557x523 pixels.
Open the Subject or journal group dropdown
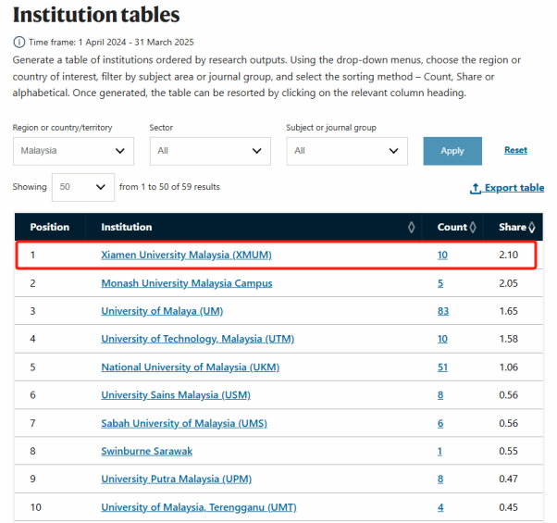tap(347, 151)
